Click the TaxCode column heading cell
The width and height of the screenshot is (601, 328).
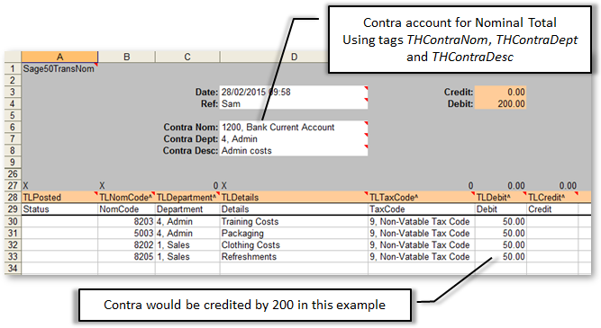(x=421, y=209)
